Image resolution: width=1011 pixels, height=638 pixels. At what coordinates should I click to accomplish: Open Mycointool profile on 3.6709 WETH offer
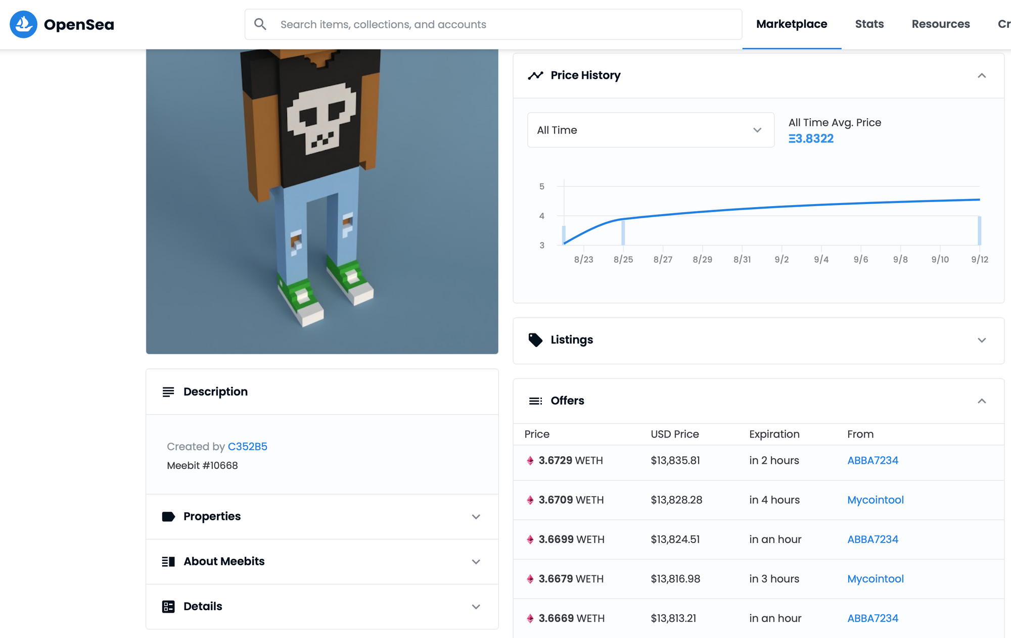coord(875,500)
